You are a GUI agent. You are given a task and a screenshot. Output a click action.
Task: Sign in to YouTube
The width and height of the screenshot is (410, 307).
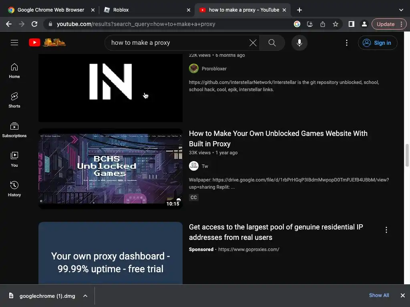[x=377, y=42]
